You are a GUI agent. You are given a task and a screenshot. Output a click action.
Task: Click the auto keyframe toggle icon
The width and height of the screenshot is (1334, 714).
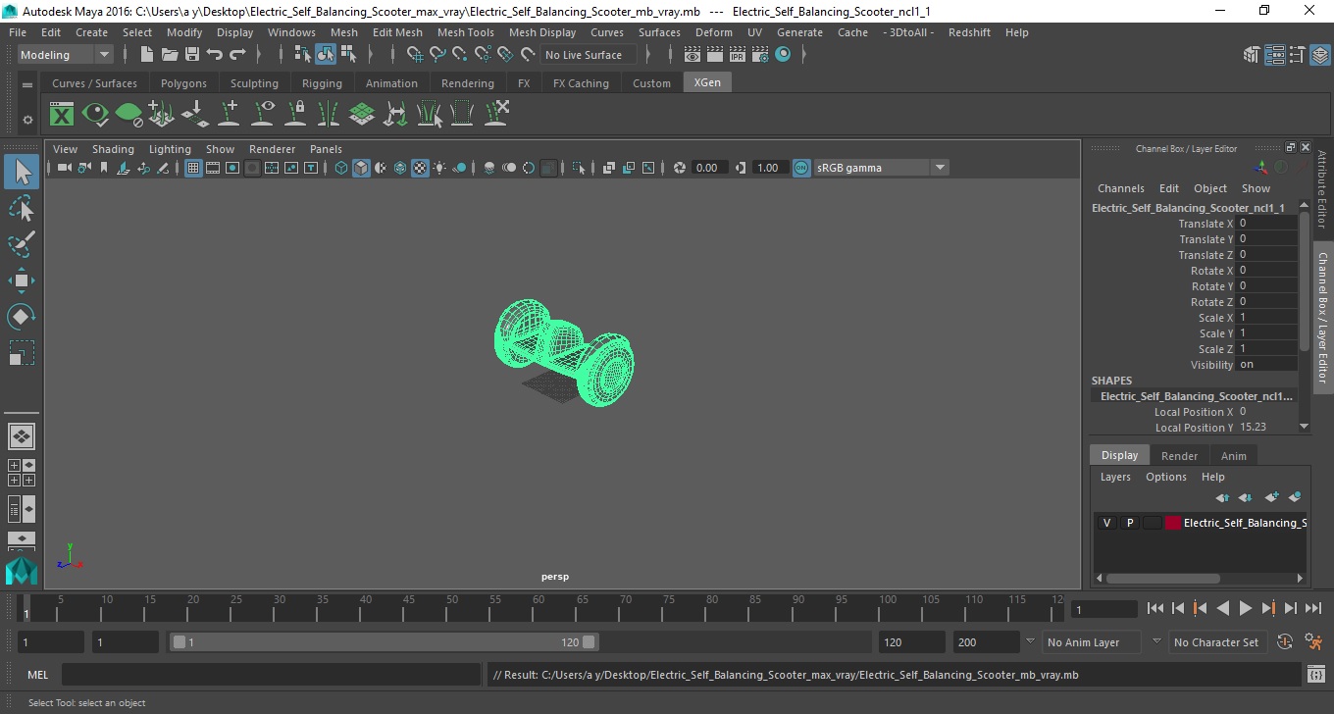coord(1285,642)
